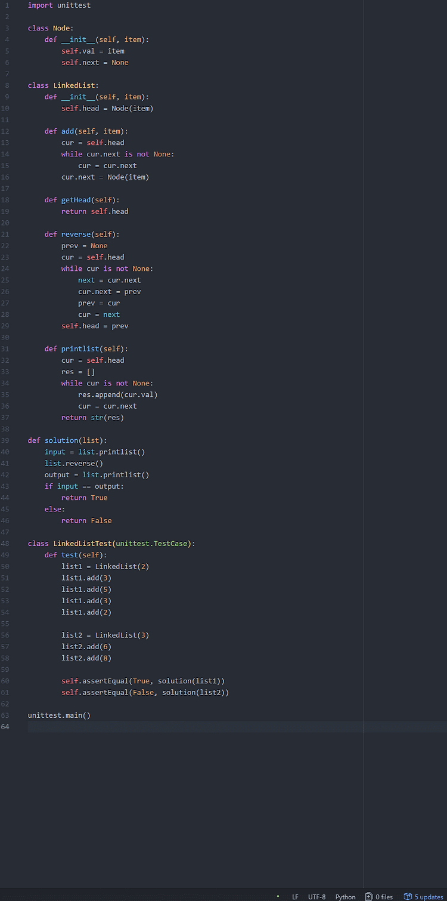Click the 'list1.add(2)' call
The height and width of the screenshot is (901, 447).
tap(86, 612)
